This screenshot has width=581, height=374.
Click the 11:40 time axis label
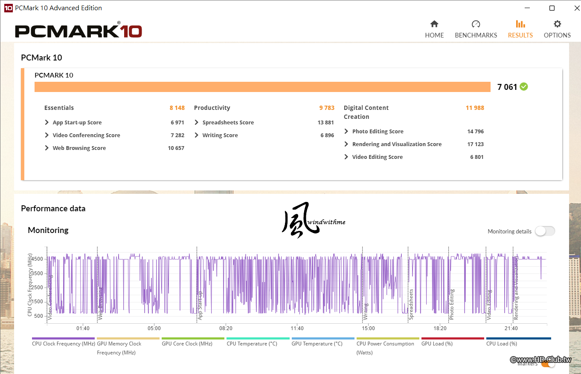pyautogui.click(x=297, y=328)
